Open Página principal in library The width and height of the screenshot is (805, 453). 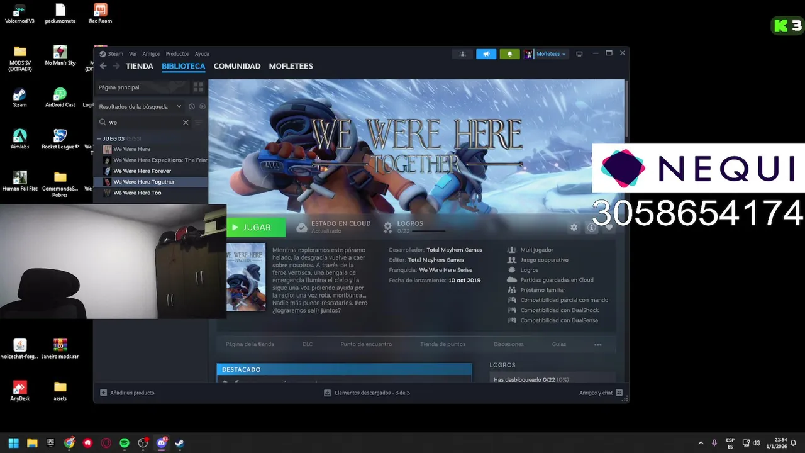pos(142,87)
